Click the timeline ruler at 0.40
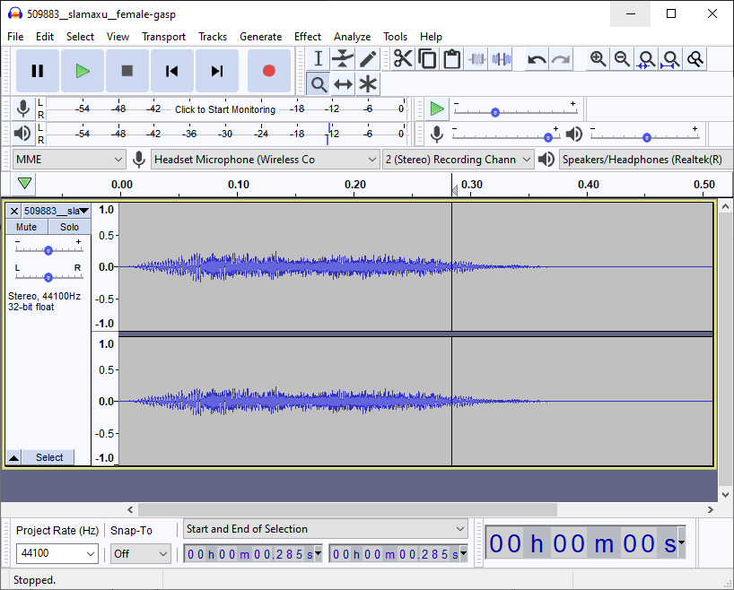The image size is (734, 590). 589,185
